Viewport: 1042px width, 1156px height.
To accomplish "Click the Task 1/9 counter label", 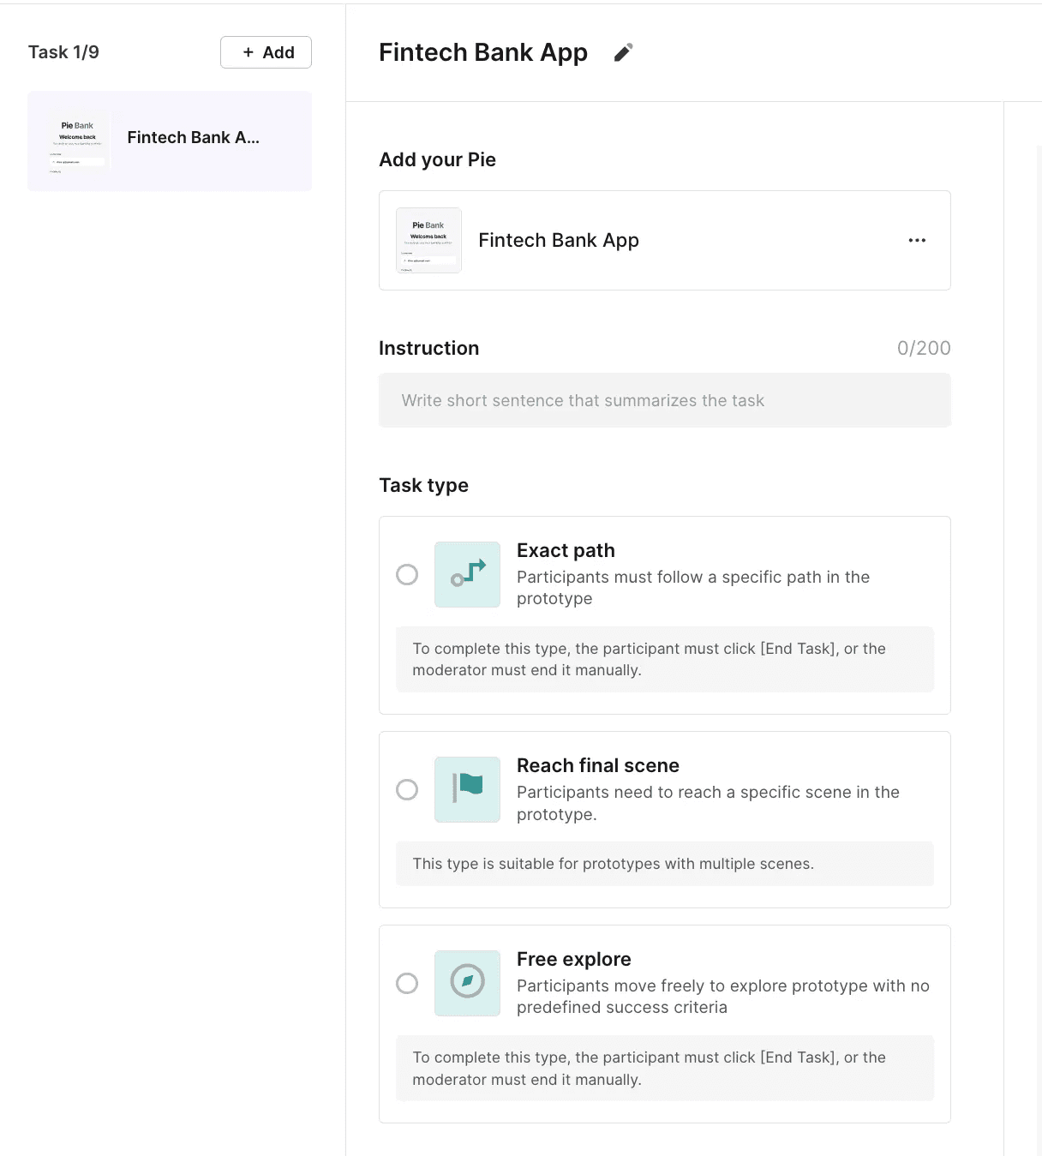I will click(x=63, y=52).
